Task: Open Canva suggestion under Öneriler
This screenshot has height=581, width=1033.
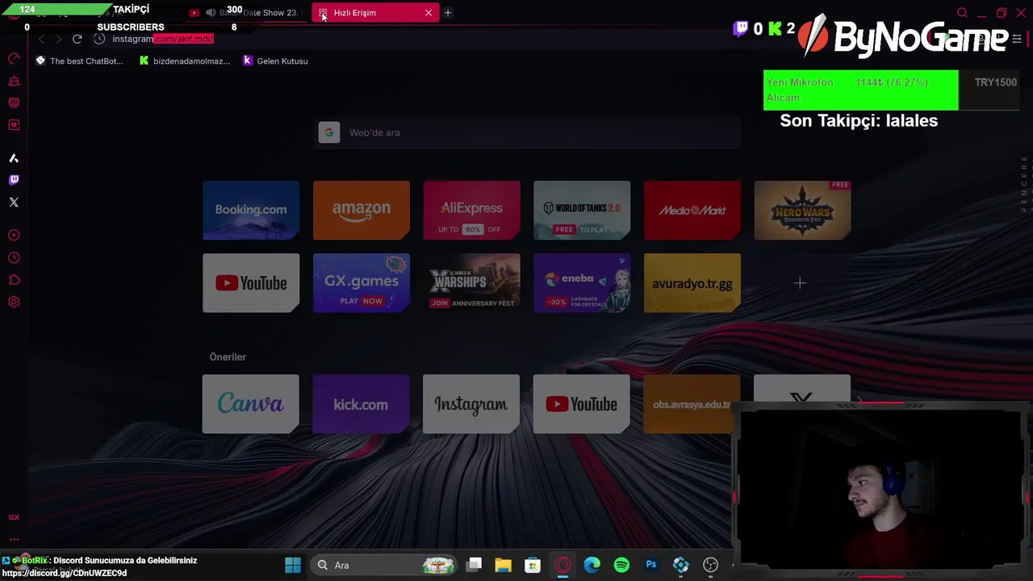Action: pyautogui.click(x=250, y=403)
